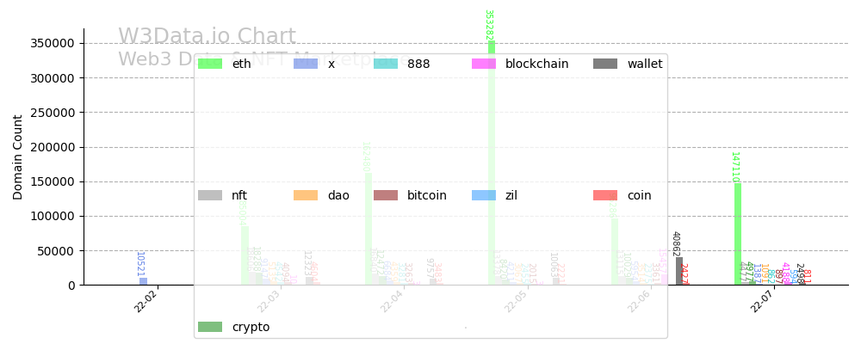This screenshot has width=861, height=344.
Task: Click the 22-02 x-axis tick label
Action: point(146,302)
